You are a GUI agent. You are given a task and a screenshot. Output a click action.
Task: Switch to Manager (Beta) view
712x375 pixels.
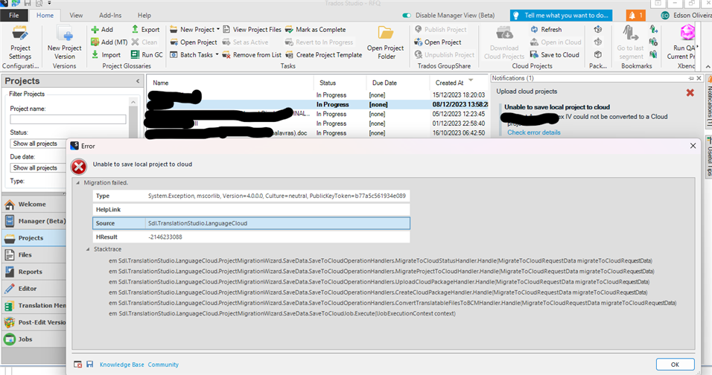[x=34, y=221]
